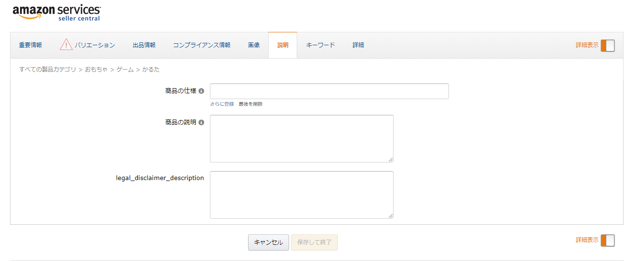The width and height of the screenshot is (634, 262).
Task: Select the コンプライアンス情報 tab
Action: pyautogui.click(x=202, y=45)
